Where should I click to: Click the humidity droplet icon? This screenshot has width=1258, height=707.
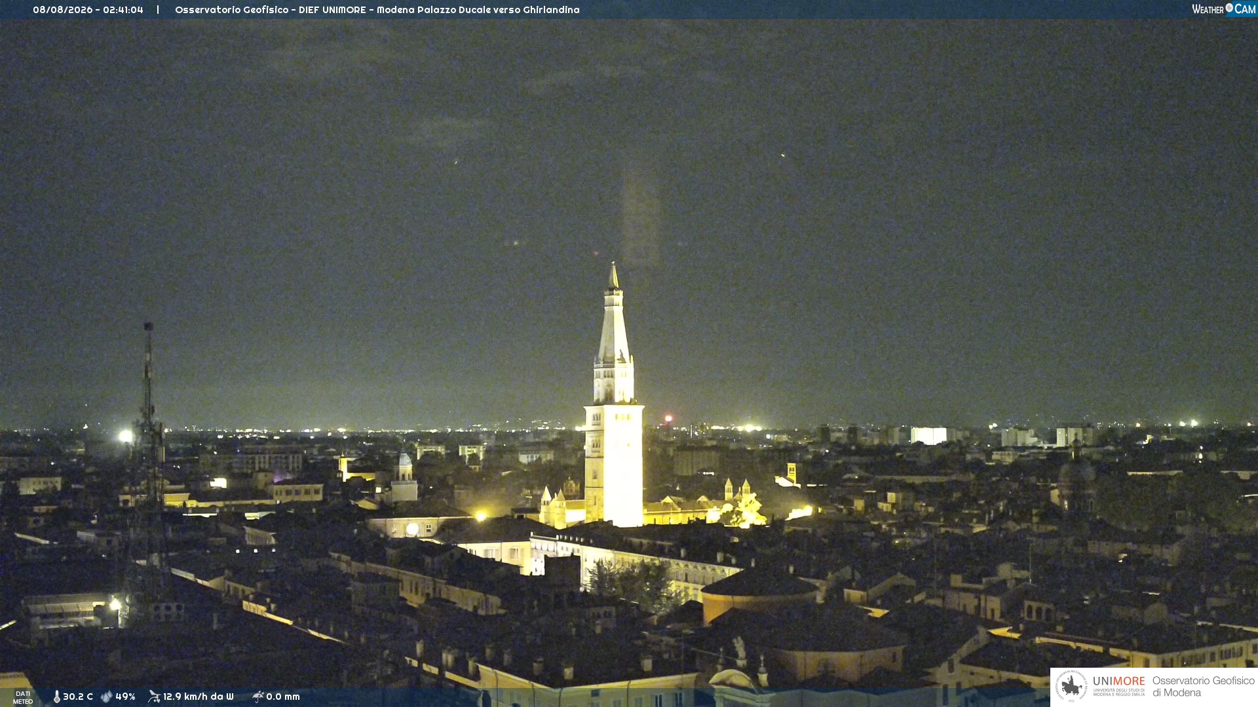coord(106,697)
